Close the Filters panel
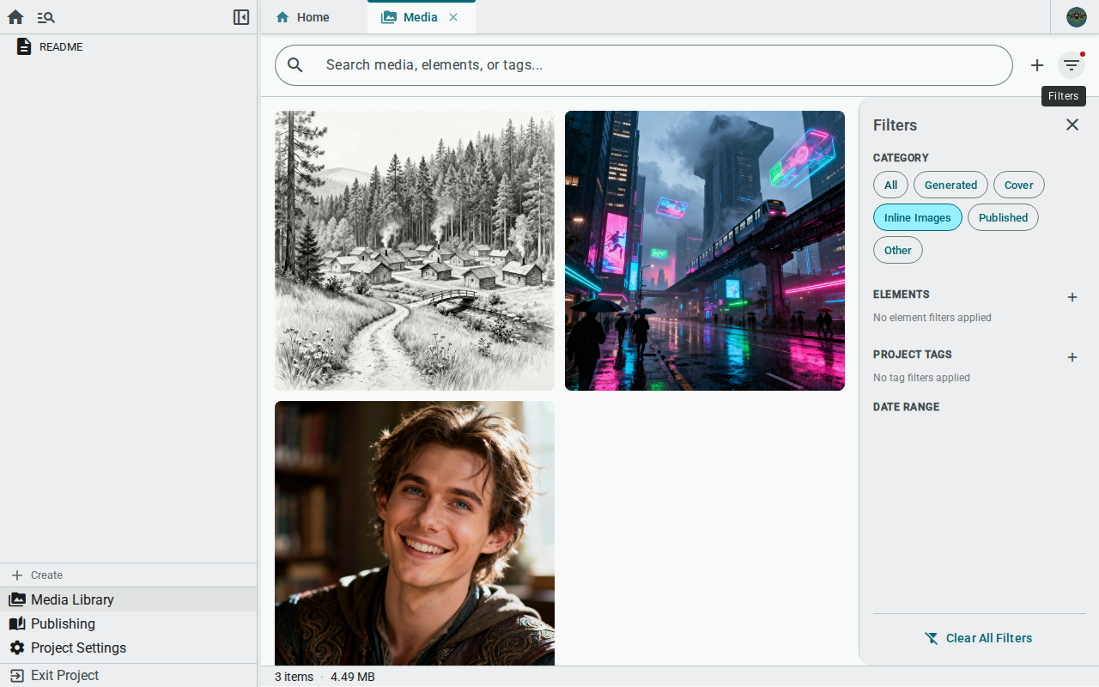 click(x=1072, y=125)
